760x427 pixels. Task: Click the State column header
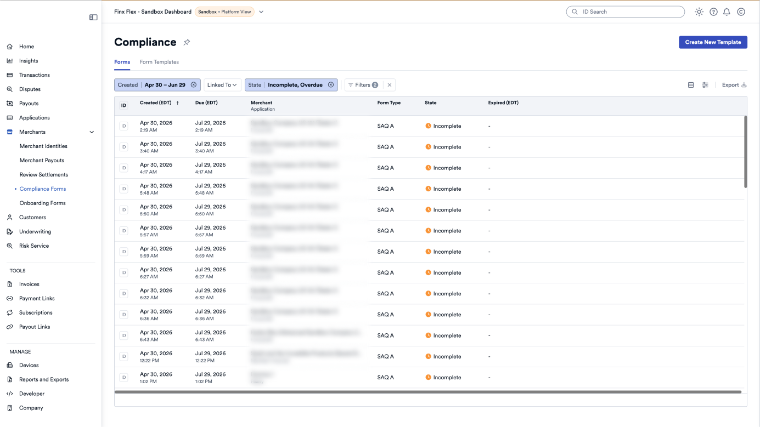click(x=431, y=103)
